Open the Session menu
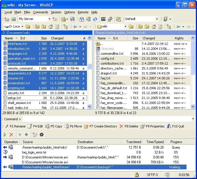The height and width of the screenshot is (179, 197). 56,12
